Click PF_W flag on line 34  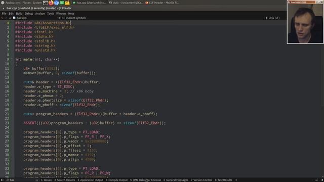click(104, 173)
